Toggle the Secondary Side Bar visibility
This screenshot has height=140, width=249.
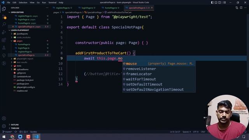(x=219, y=2)
